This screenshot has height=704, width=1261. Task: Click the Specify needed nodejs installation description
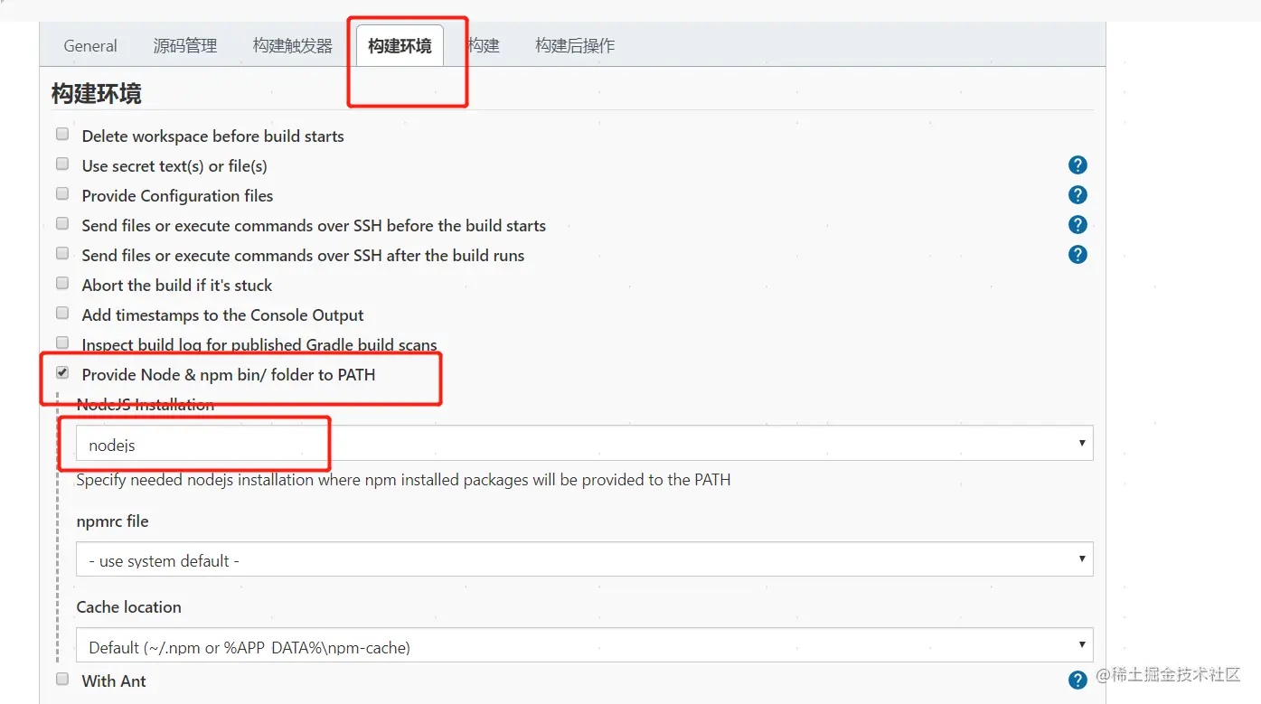tap(403, 480)
